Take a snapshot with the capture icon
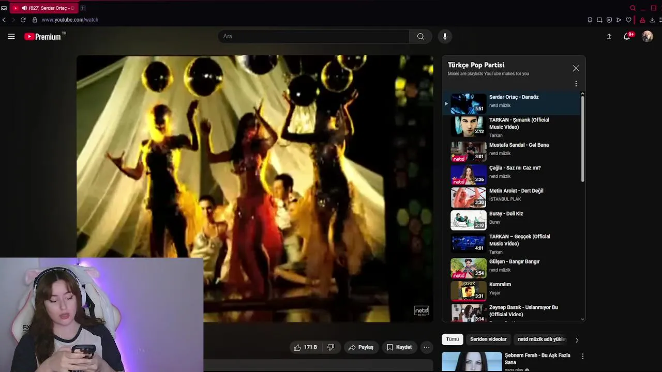 point(599,20)
